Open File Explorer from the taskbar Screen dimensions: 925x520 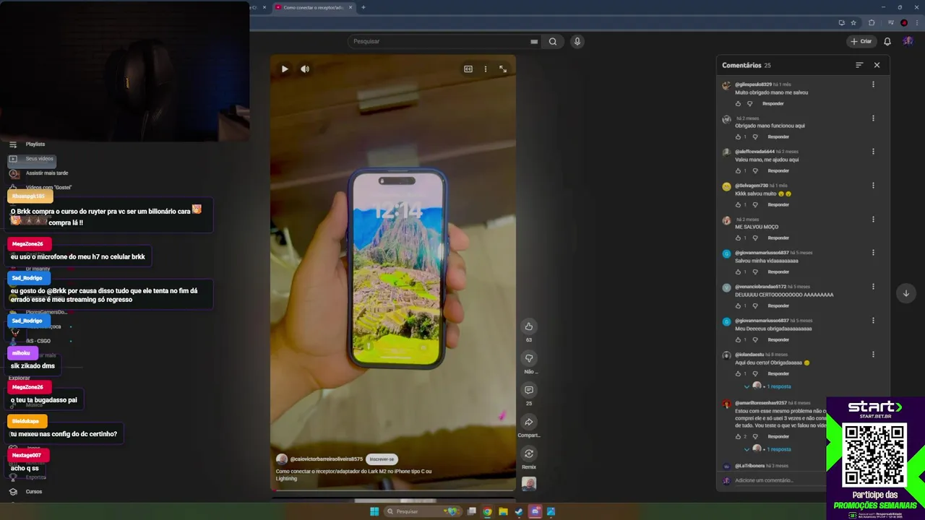point(503,511)
